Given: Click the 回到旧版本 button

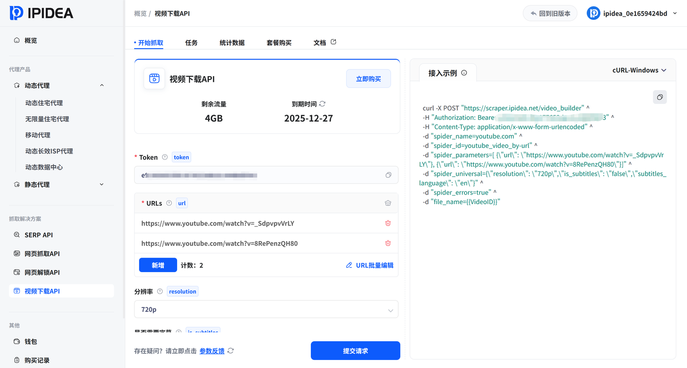Looking at the screenshot, I should coord(550,13).
